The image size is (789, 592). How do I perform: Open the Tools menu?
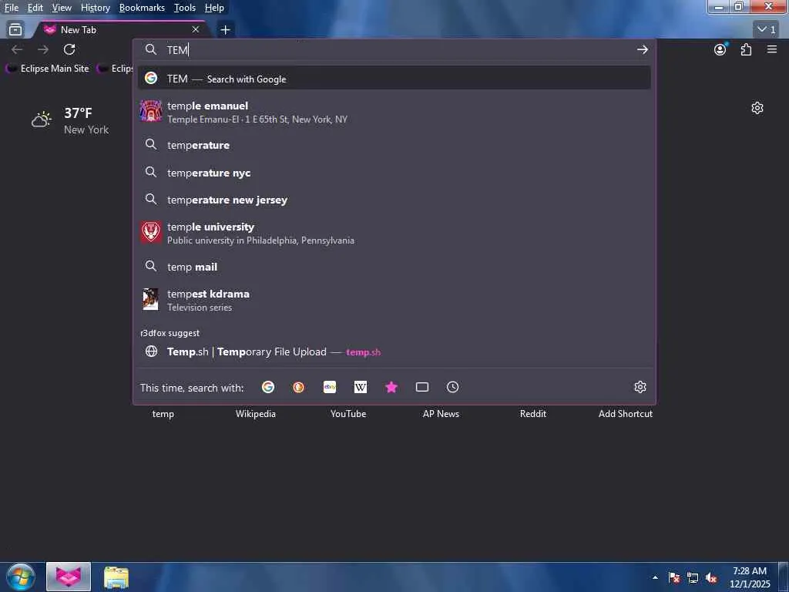point(185,8)
